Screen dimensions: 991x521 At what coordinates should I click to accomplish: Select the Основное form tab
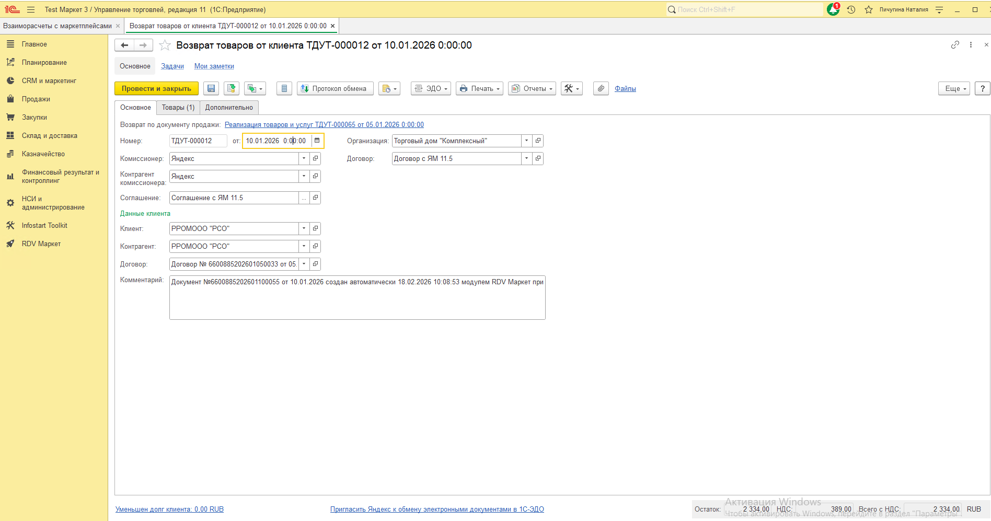point(135,108)
